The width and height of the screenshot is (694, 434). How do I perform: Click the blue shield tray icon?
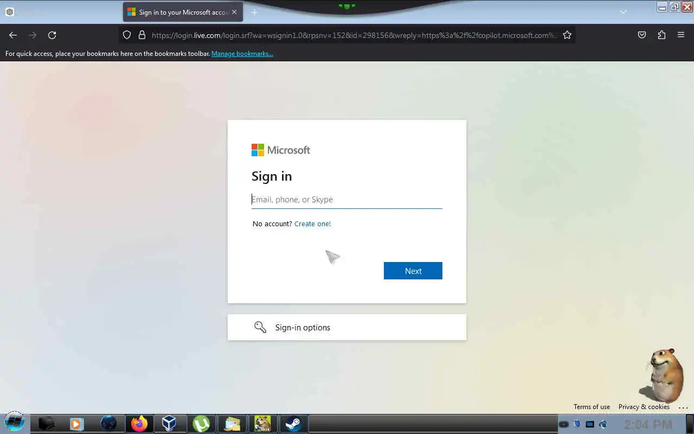coord(577,424)
